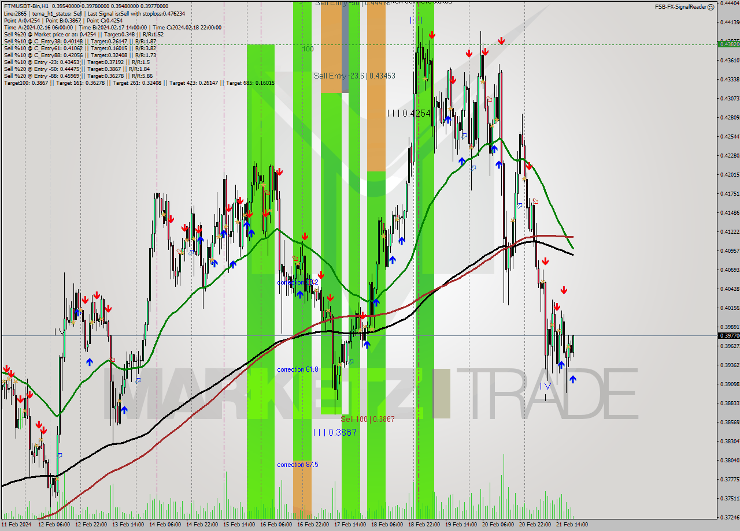Click the 'Sell 100 | 0.3867' chart label
Screen dimensions: 740x531
point(368,419)
